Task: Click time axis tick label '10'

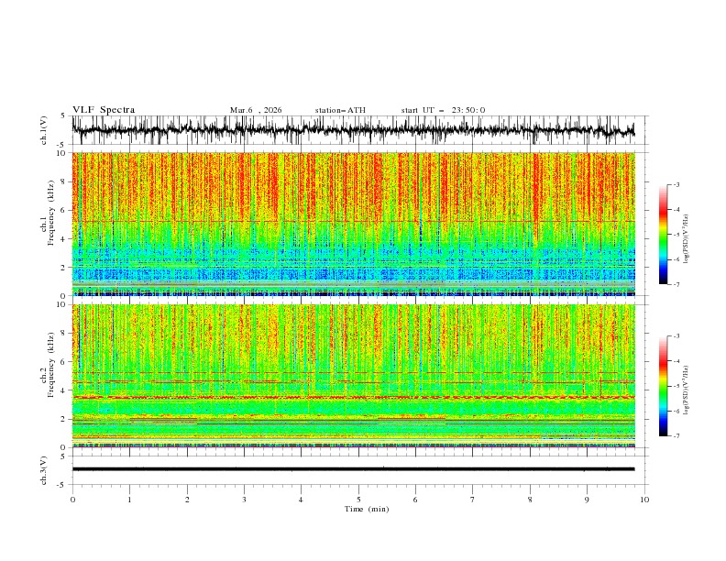Action: click(644, 500)
